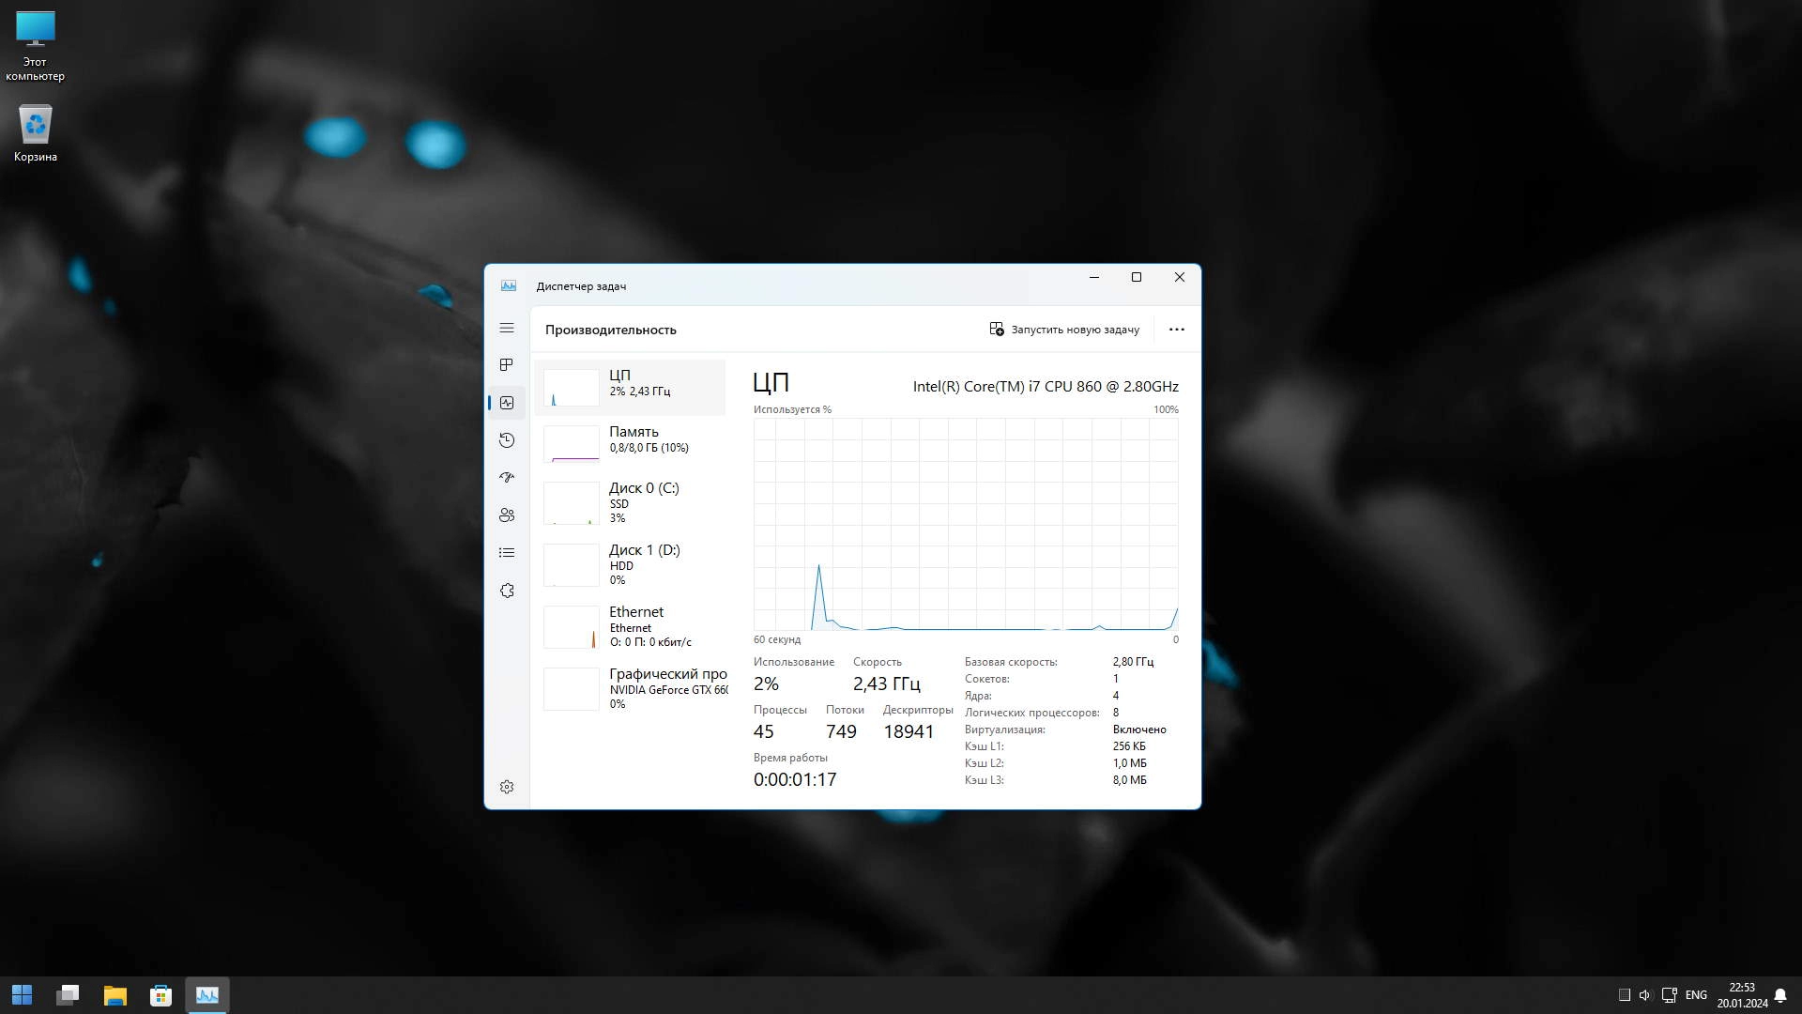Select the Memory (Память) performance item
This screenshot has height=1014, width=1802.
click(x=631, y=443)
